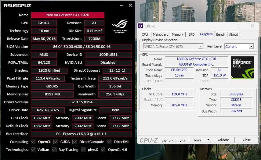
Task: Click the GPU Clock 1582 MHz value
Action: click(x=42, y=118)
